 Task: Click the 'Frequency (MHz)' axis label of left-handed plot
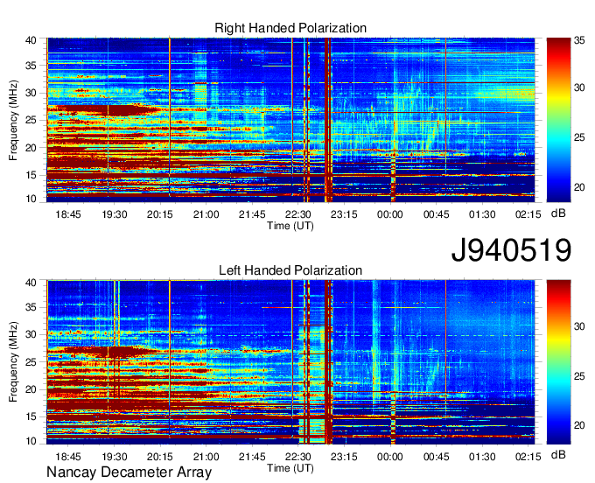13,362
